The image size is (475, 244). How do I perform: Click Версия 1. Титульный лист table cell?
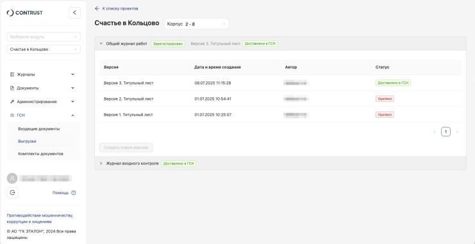(128, 115)
